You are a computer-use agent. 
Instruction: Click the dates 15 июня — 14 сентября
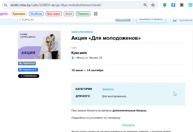(x=87, y=70)
